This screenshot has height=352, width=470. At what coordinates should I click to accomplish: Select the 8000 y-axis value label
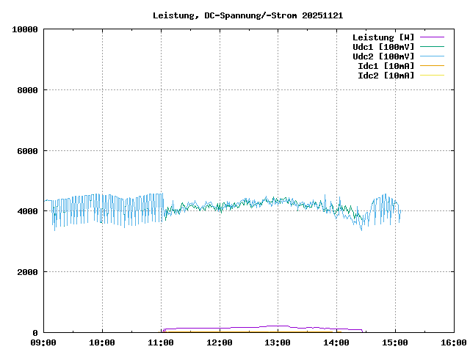pos(27,90)
